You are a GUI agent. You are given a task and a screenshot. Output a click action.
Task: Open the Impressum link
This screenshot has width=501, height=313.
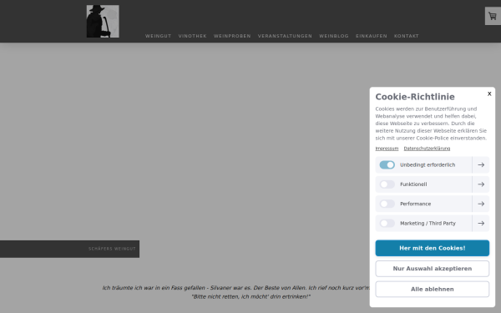coord(387,149)
